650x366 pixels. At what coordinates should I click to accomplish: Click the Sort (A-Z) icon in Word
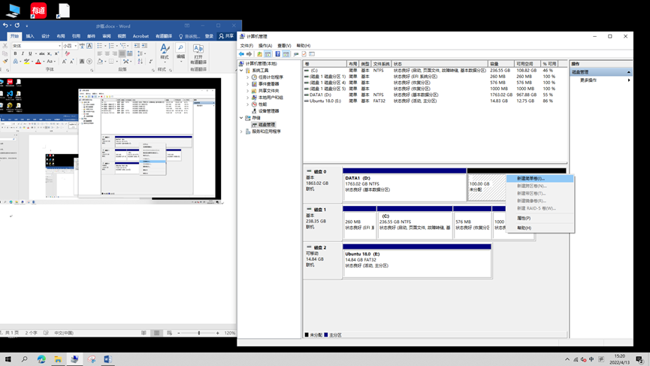pyautogui.click(x=140, y=62)
